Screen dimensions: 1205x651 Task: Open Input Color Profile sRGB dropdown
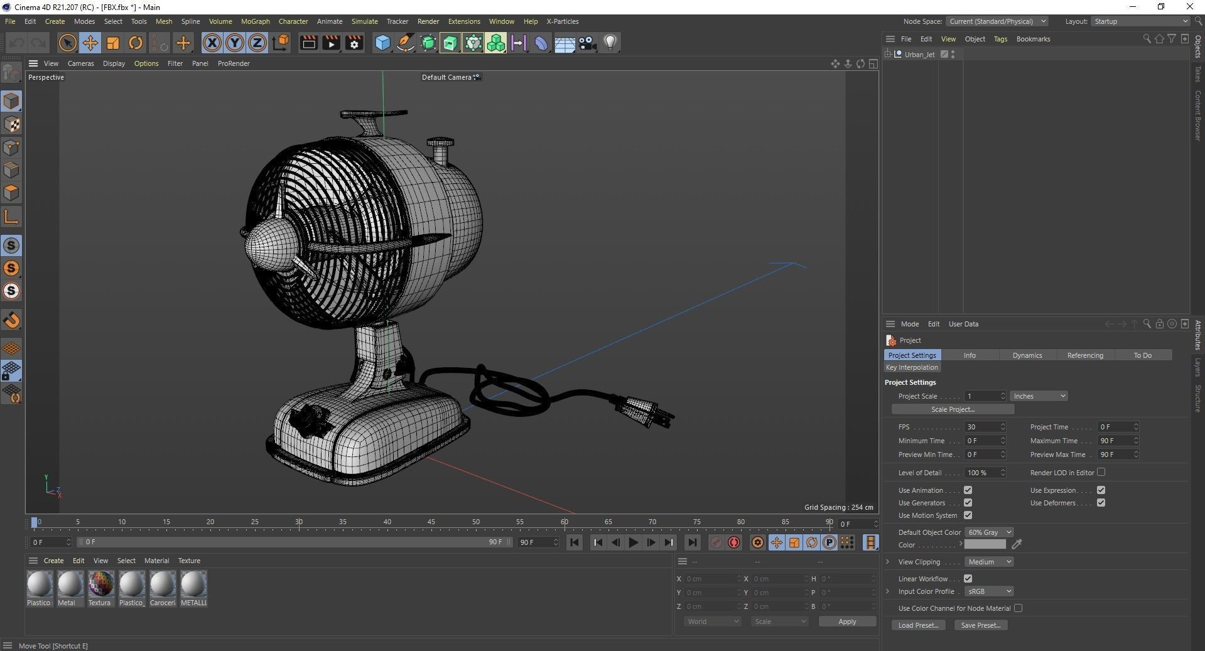pyautogui.click(x=989, y=591)
